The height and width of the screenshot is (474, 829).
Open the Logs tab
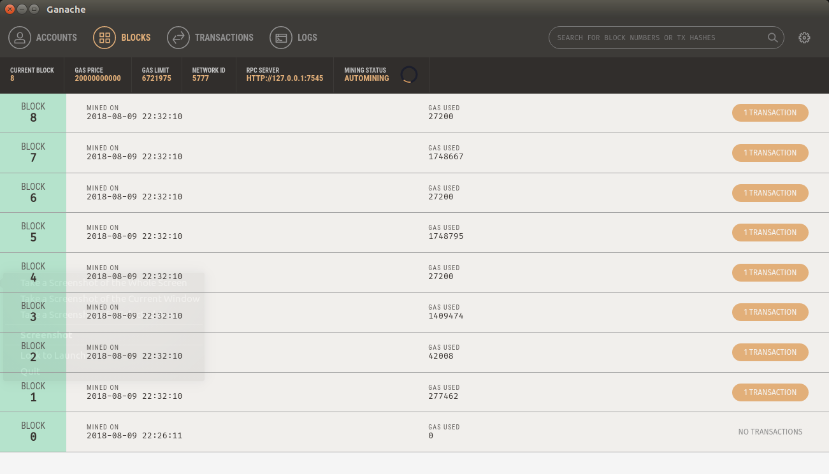click(x=294, y=38)
